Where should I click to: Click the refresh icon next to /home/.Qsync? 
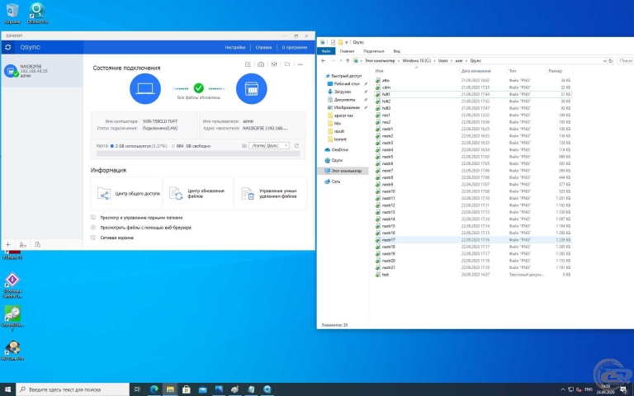click(296, 146)
